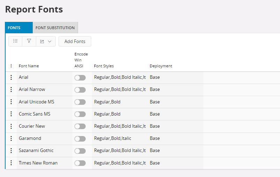Image resolution: width=280 pixels, height=177 pixels.
Task: Select the Fonts tab
Action: pyautogui.click(x=14, y=28)
